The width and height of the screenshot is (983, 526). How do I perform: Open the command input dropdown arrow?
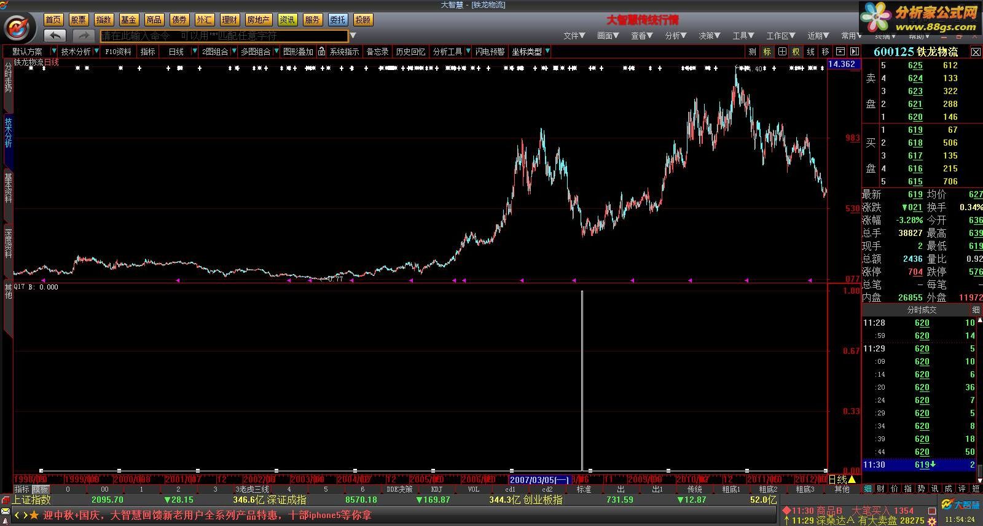click(353, 36)
